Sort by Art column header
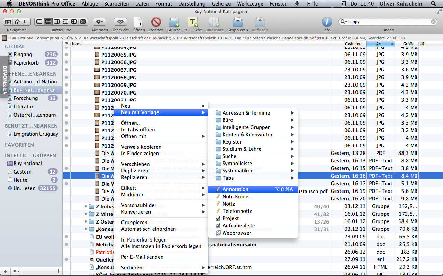 380,44
